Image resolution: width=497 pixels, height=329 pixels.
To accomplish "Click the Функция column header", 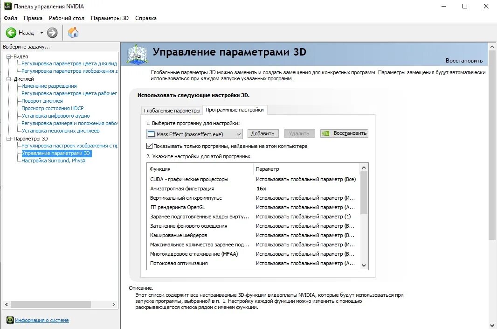I will click(200, 169).
